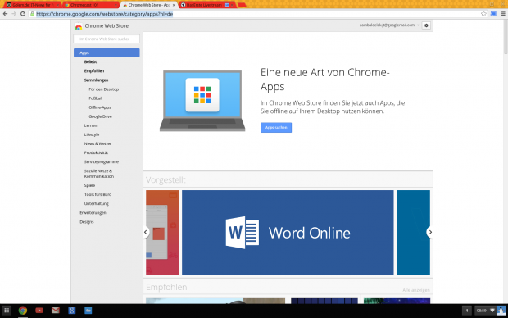Open Tools fürs Büro category

98,194
